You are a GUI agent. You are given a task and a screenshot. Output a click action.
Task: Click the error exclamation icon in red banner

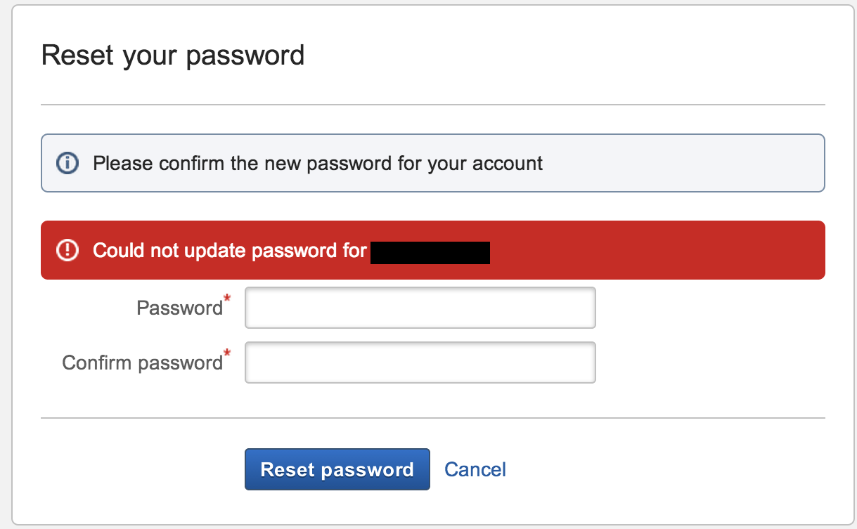pyautogui.click(x=67, y=250)
